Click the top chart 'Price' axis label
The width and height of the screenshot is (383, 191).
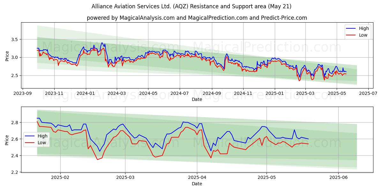pos(7,55)
